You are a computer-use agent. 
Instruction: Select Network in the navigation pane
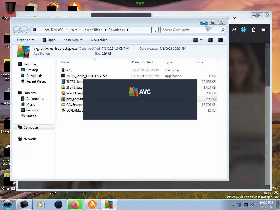click(x=30, y=139)
